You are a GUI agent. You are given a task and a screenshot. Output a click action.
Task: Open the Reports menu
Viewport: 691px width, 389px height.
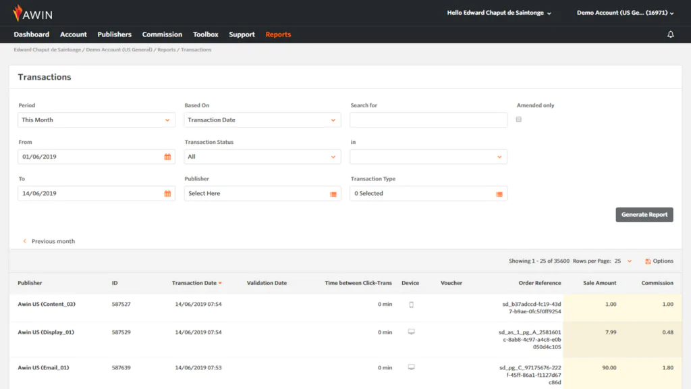coord(278,34)
